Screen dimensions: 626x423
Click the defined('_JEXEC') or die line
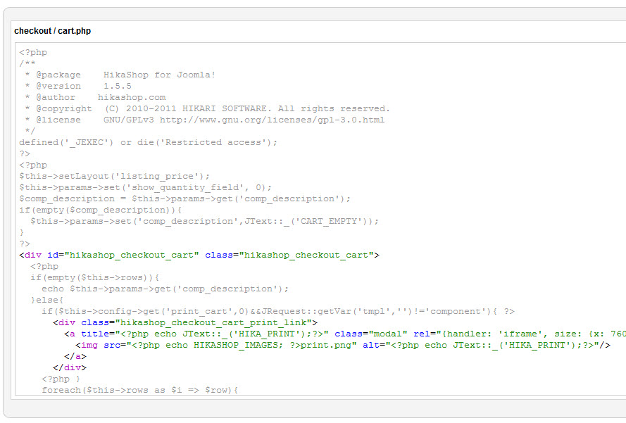pyautogui.click(x=148, y=142)
